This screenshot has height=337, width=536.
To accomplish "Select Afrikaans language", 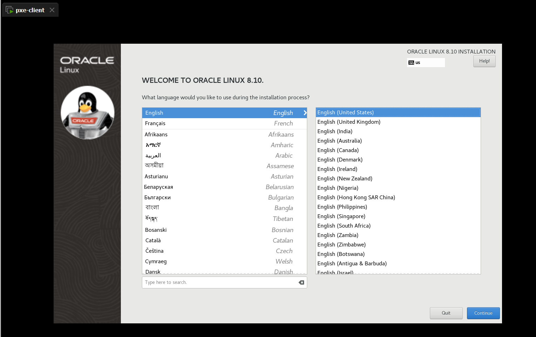I will pos(225,135).
